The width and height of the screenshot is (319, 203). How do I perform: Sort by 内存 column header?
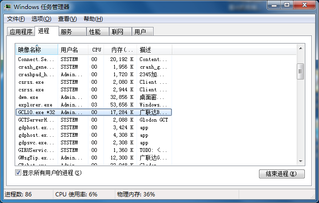point(120,50)
